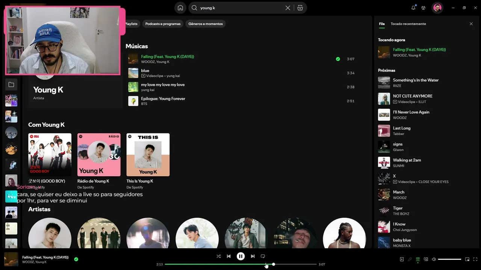Viewport: 481px width, 270px height.
Task: Open the RIIZE artist link in the queue
Action: [397, 86]
